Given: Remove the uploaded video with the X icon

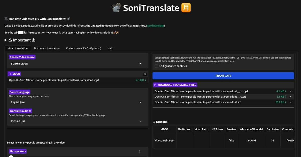Looking at the screenshot, I should 145,74.
